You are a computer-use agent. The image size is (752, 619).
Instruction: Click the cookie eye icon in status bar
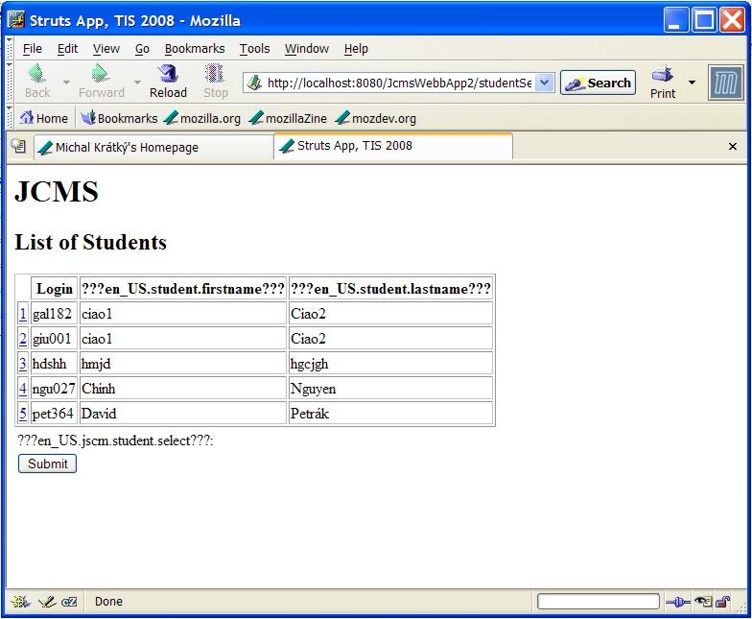[x=703, y=601]
